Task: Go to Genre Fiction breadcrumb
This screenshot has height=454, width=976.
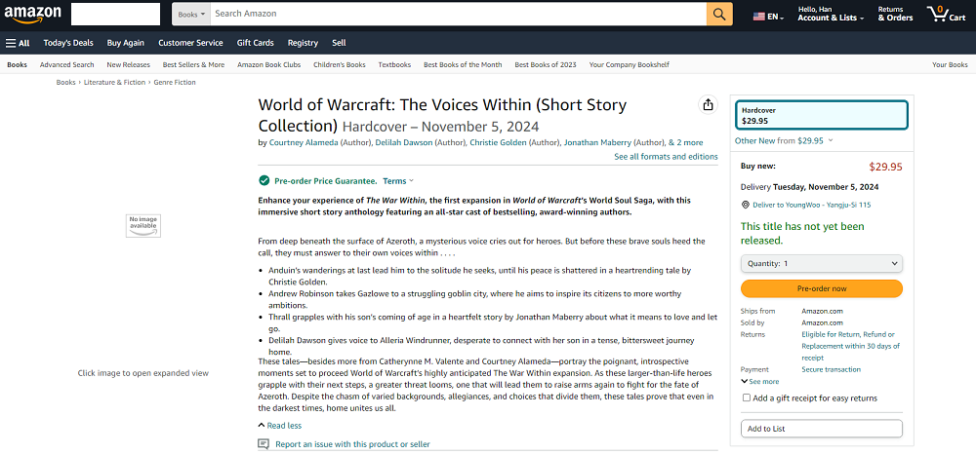Action: pyautogui.click(x=175, y=82)
